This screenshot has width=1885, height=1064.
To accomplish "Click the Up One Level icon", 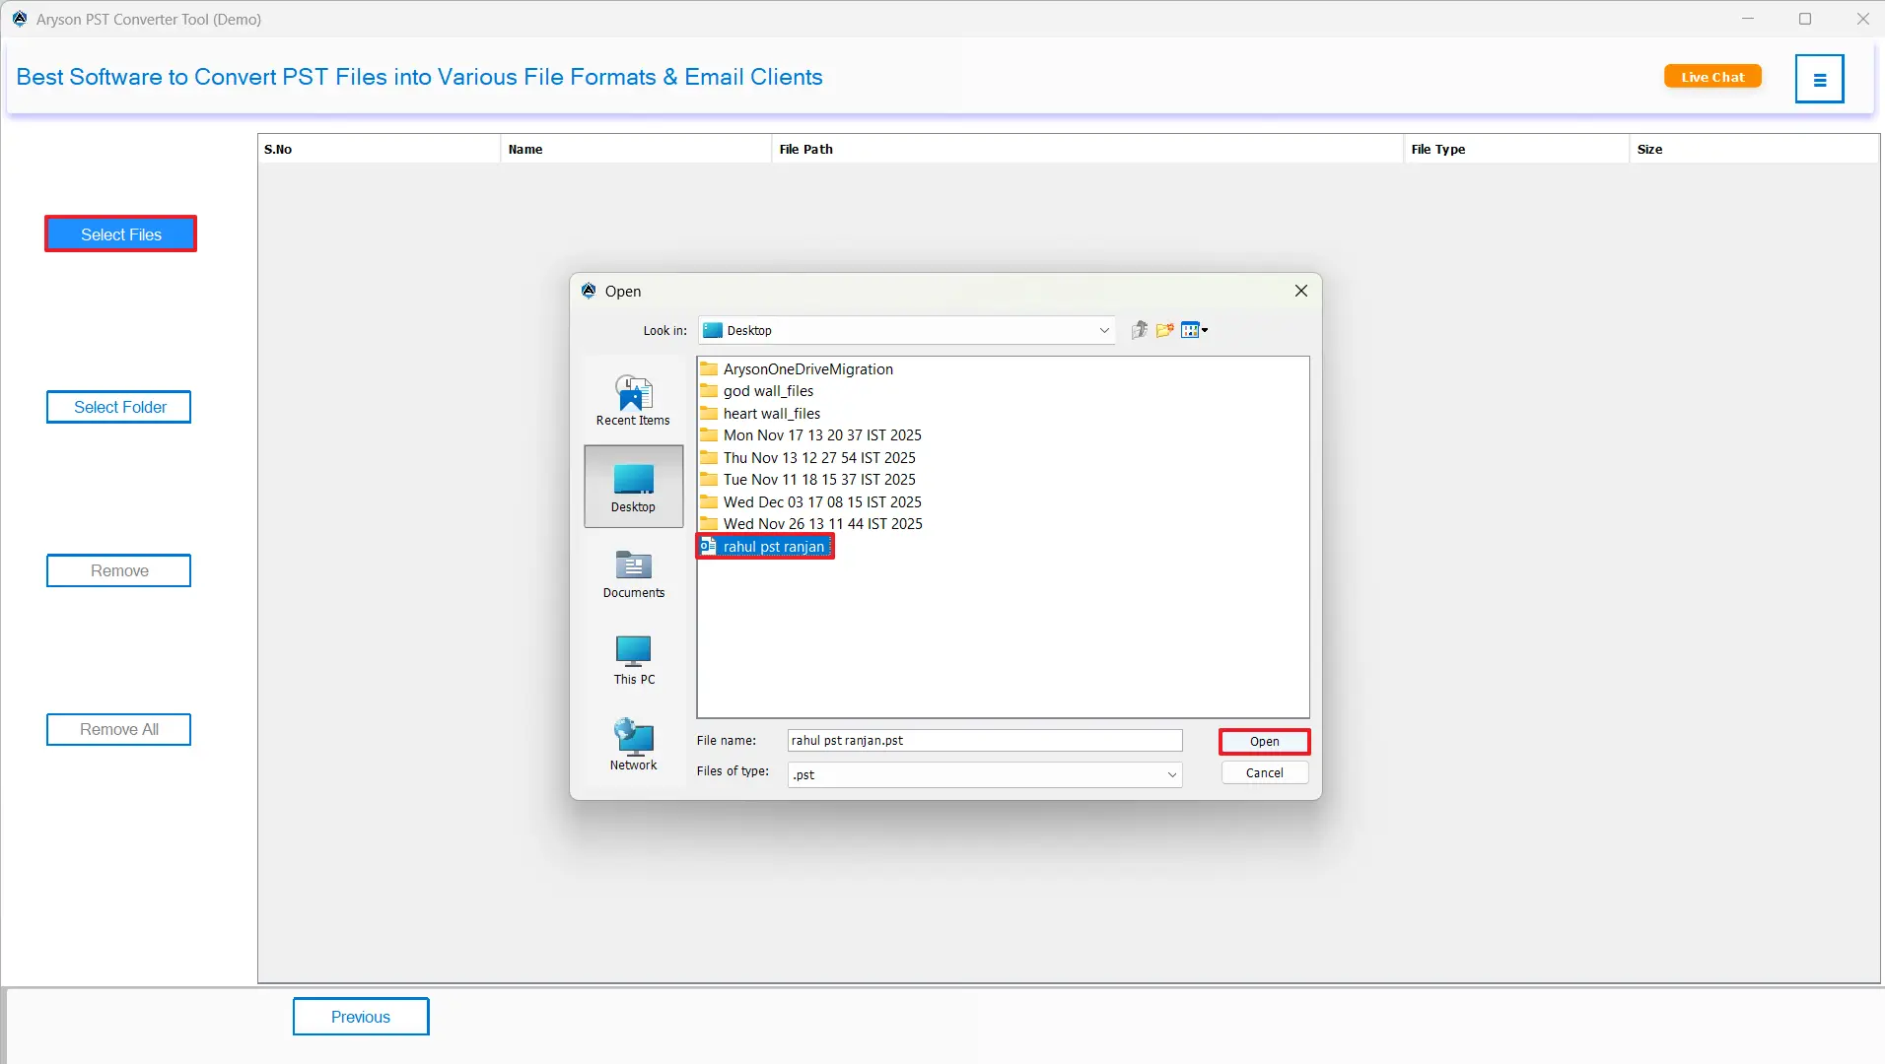I will [1140, 330].
